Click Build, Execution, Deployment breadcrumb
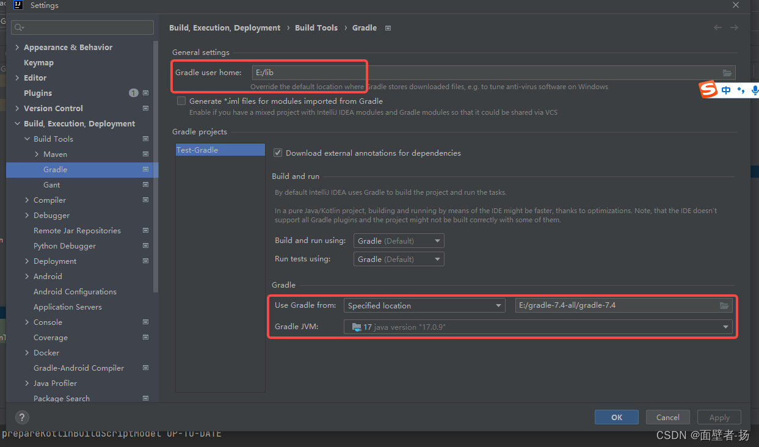Image resolution: width=759 pixels, height=447 pixels. pos(225,27)
